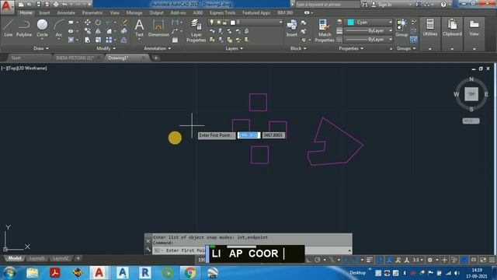Toggle ortho mode in status bar

308,260
